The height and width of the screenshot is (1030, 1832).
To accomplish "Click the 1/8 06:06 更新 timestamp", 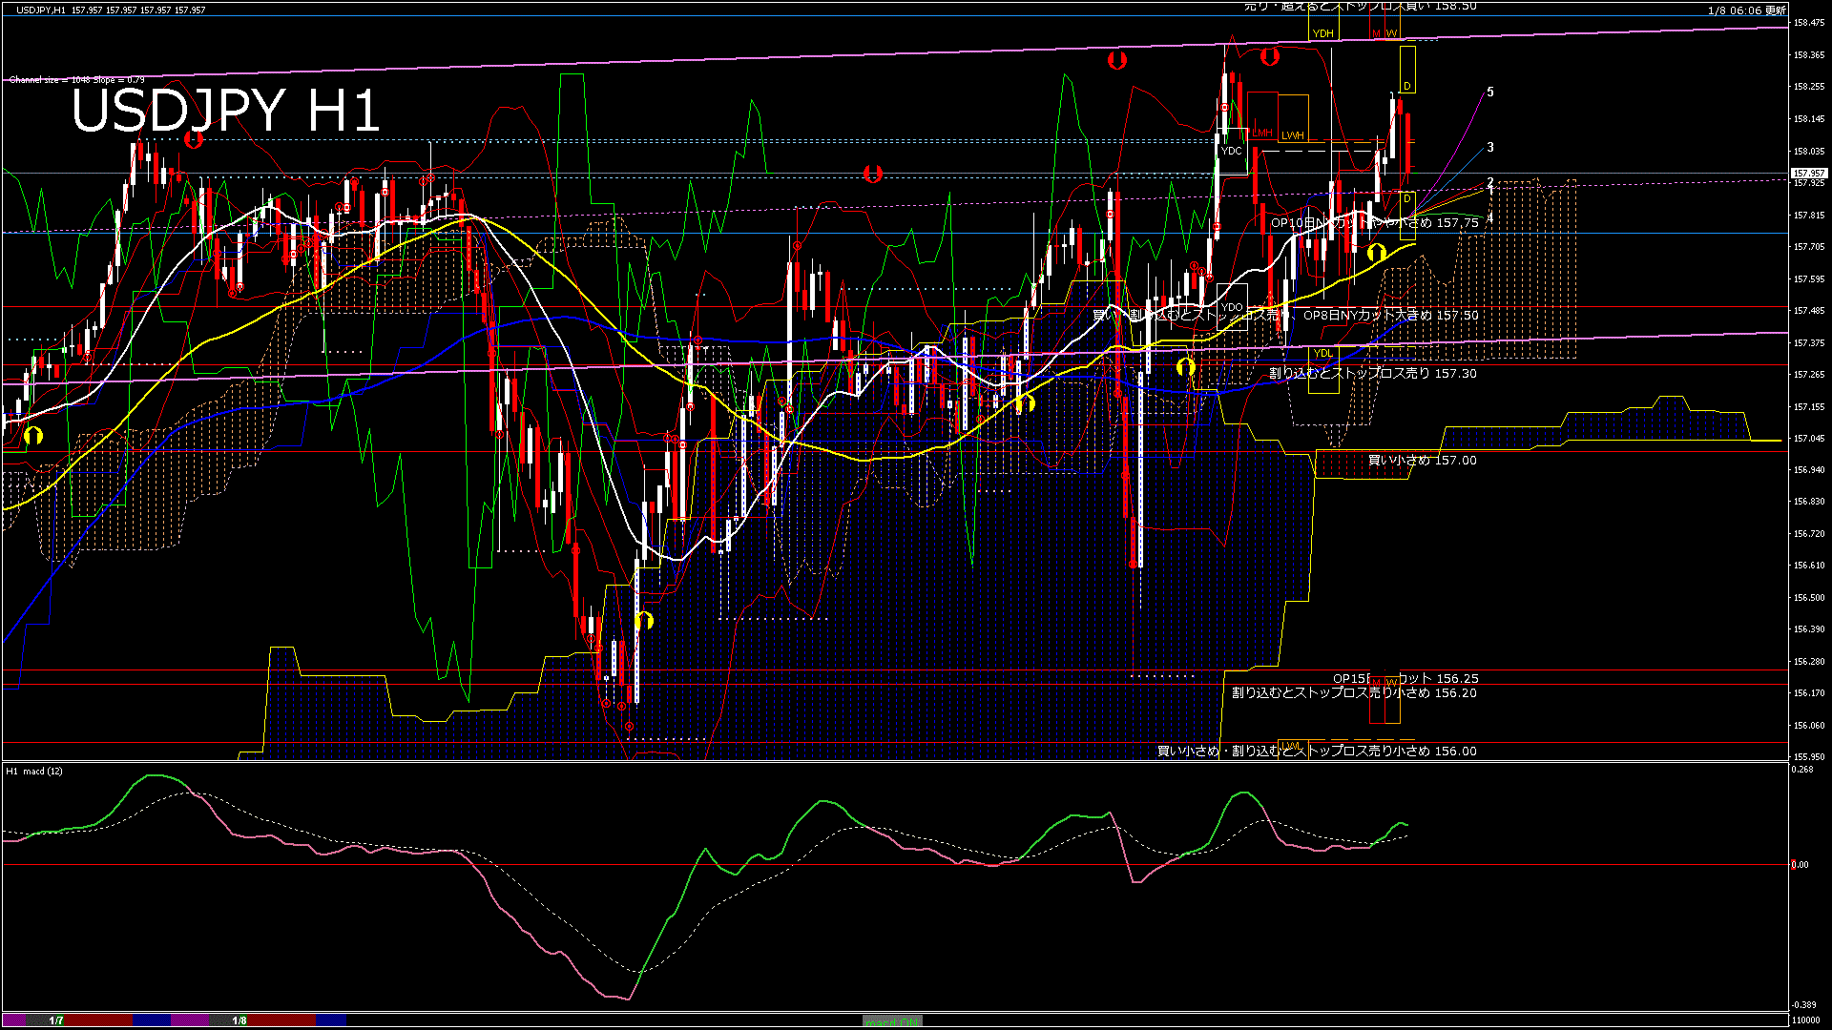I will pos(1746,10).
